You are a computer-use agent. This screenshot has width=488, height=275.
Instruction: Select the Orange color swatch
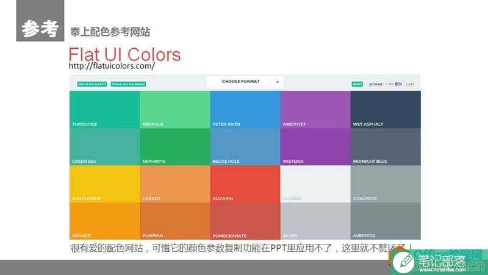point(104,221)
